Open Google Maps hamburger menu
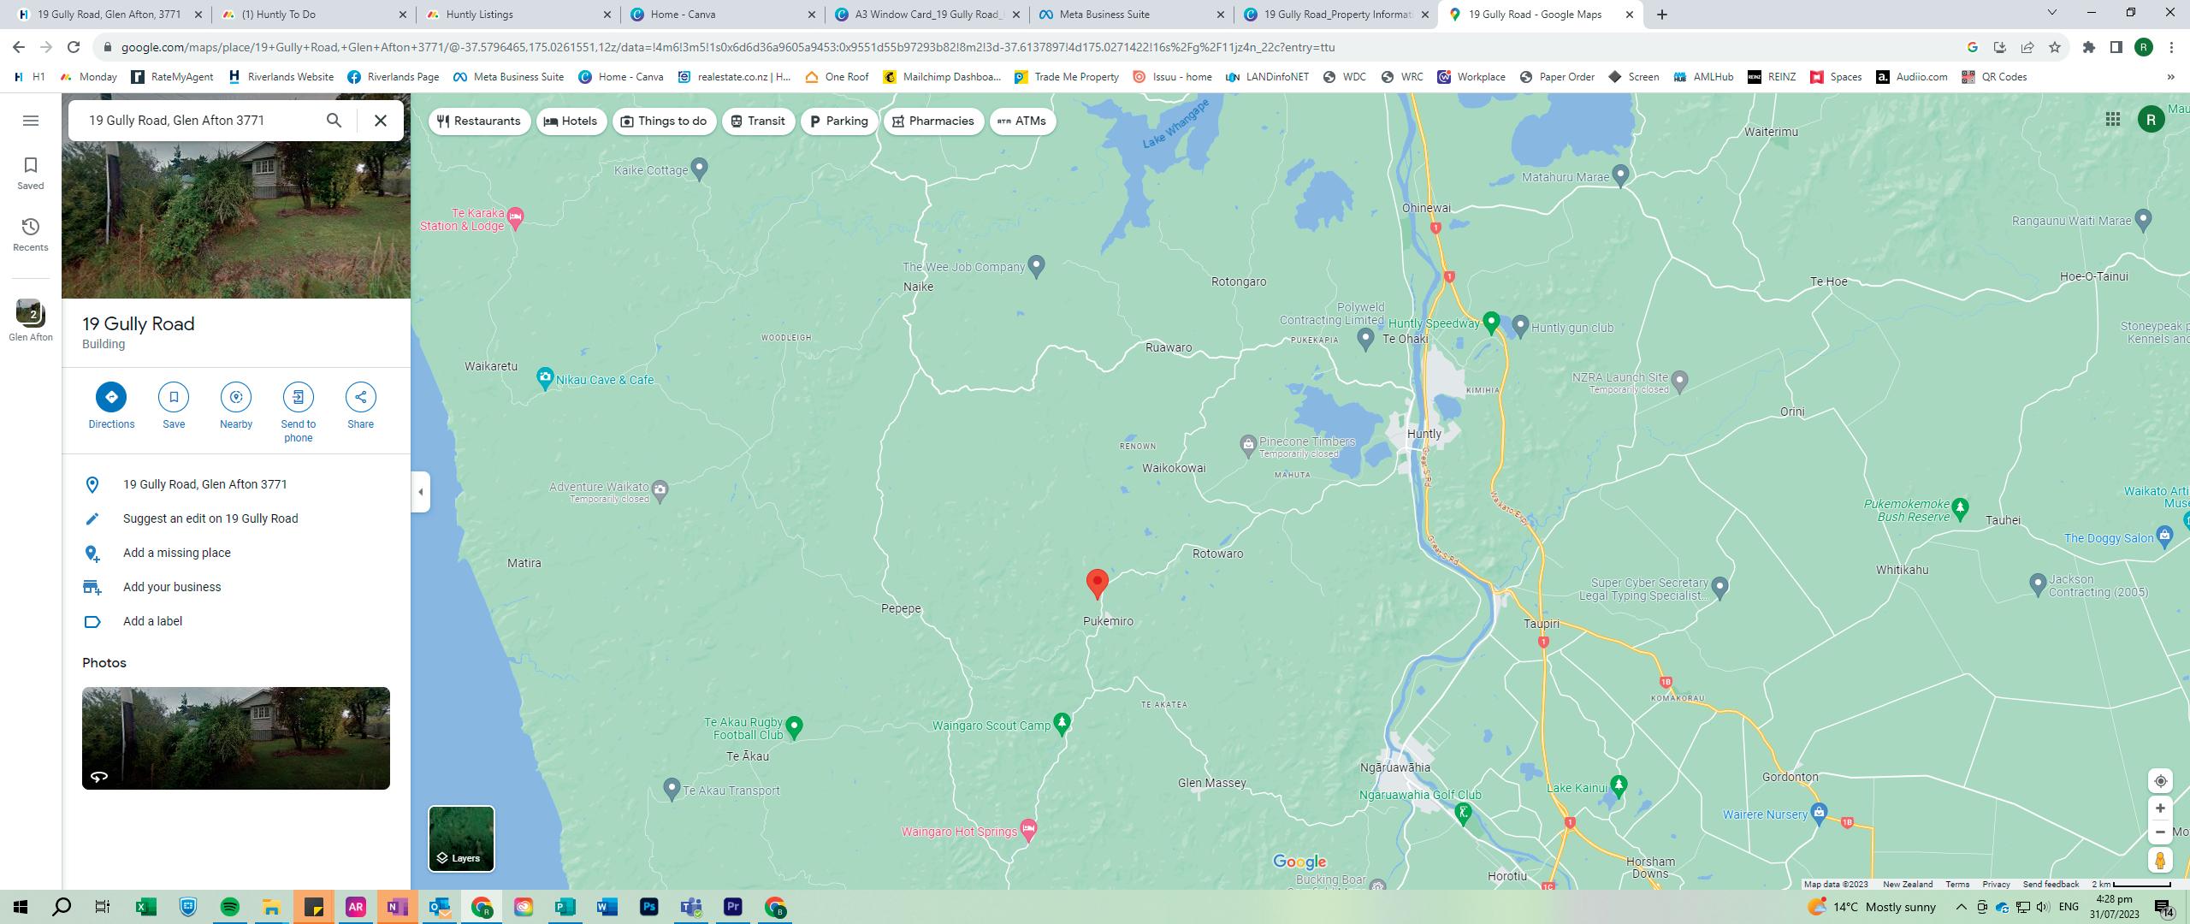Viewport: 2190px width, 924px height. pos(31,121)
